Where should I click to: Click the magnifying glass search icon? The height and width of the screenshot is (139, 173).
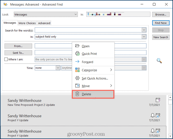pos(159,61)
